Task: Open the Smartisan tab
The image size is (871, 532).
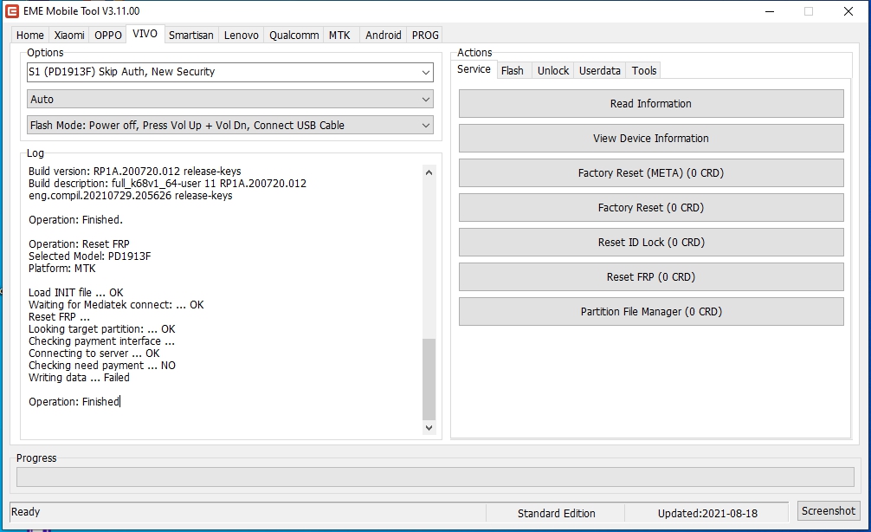Action: coord(191,35)
